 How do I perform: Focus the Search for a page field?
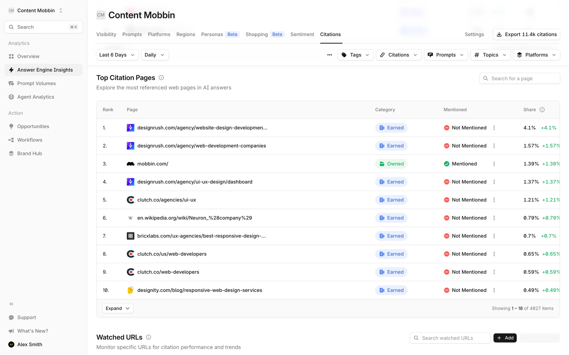point(523,78)
